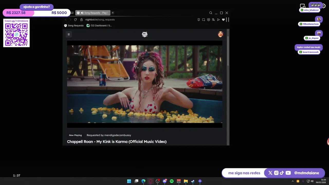
Task: Click the beartravessah chat username
Action: tap(310, 52)
